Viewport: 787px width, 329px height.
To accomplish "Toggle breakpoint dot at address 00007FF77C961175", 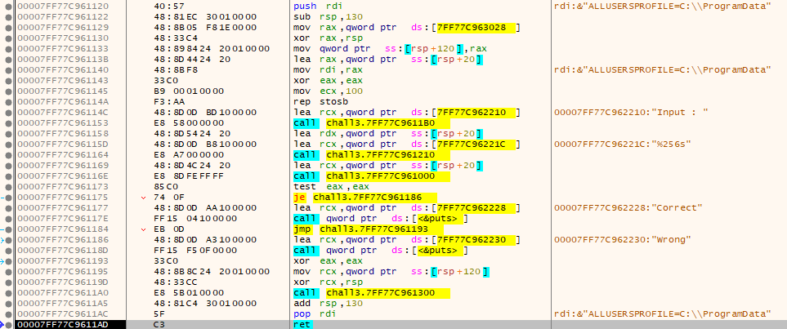I will [8, 197].
